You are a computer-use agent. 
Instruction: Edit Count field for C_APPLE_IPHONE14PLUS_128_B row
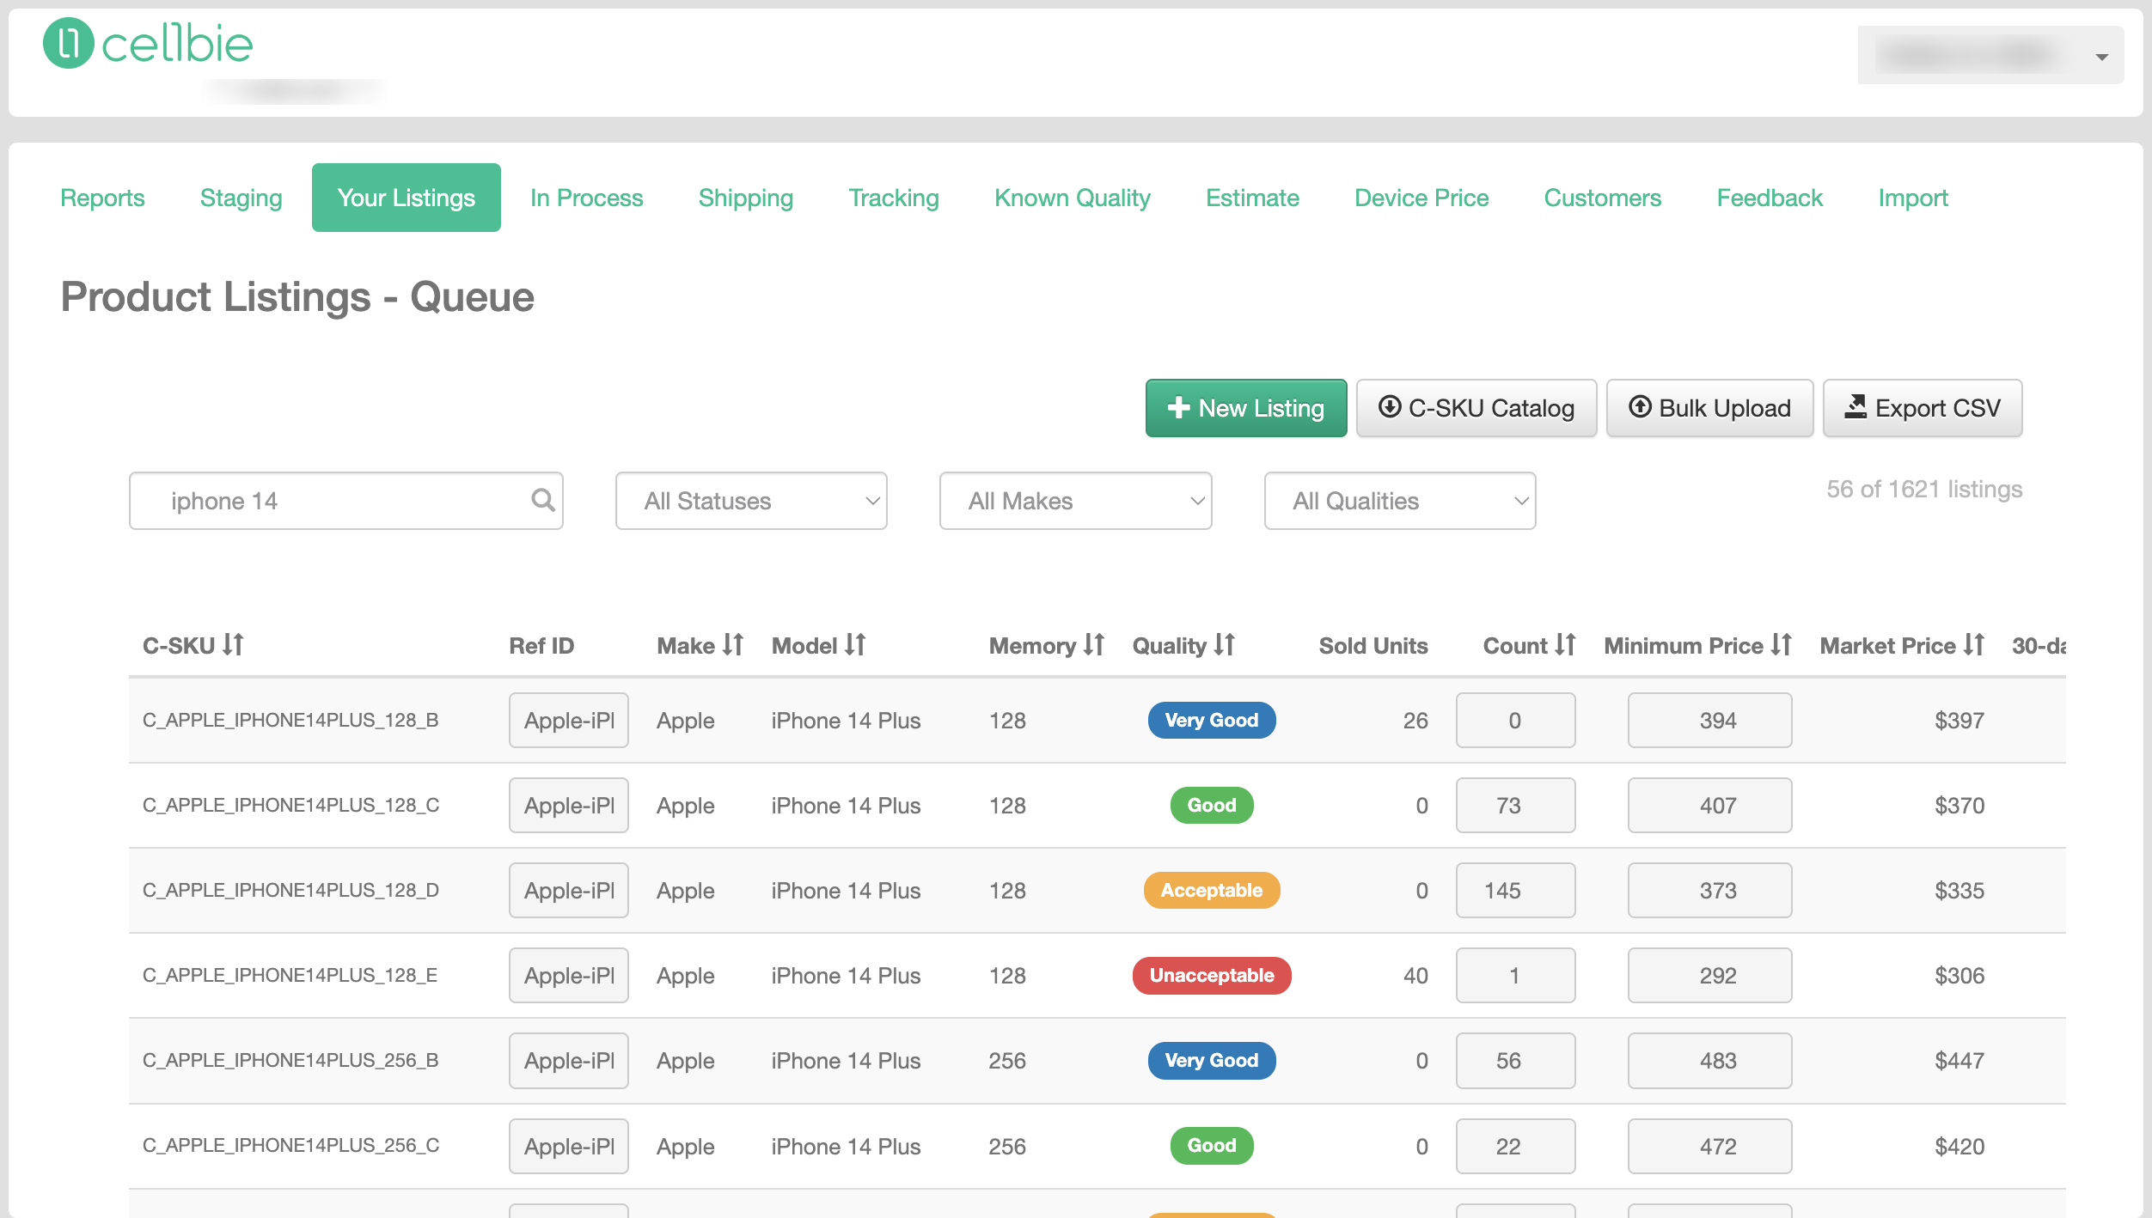1515,720
